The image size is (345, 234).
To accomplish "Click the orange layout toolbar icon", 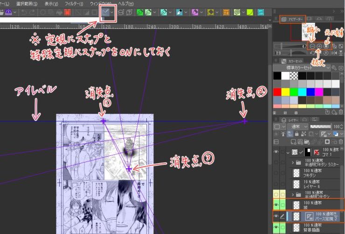I will 226,12.
